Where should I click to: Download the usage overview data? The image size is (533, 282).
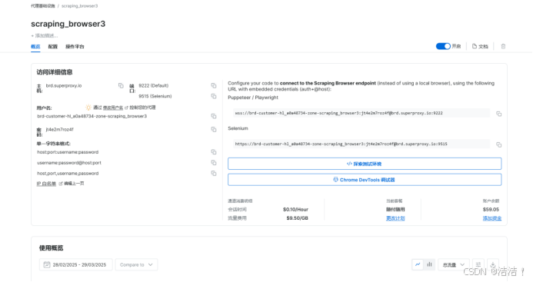493,264
